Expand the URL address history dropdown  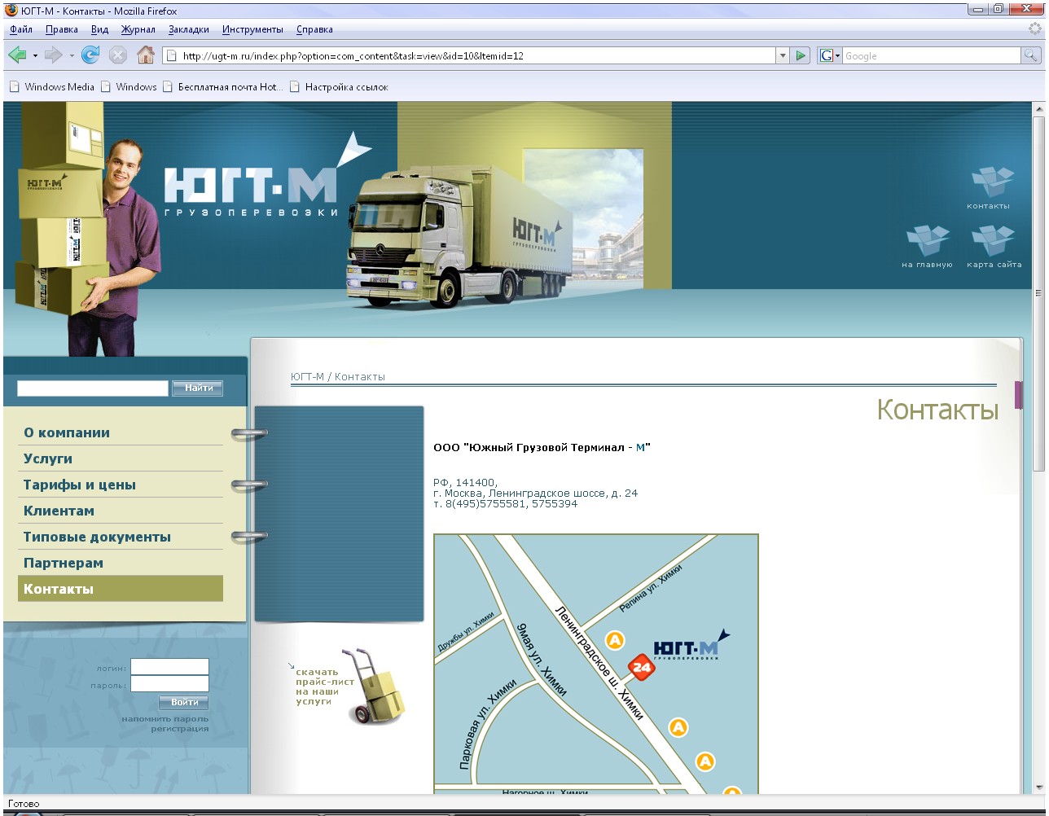(783, 55)
